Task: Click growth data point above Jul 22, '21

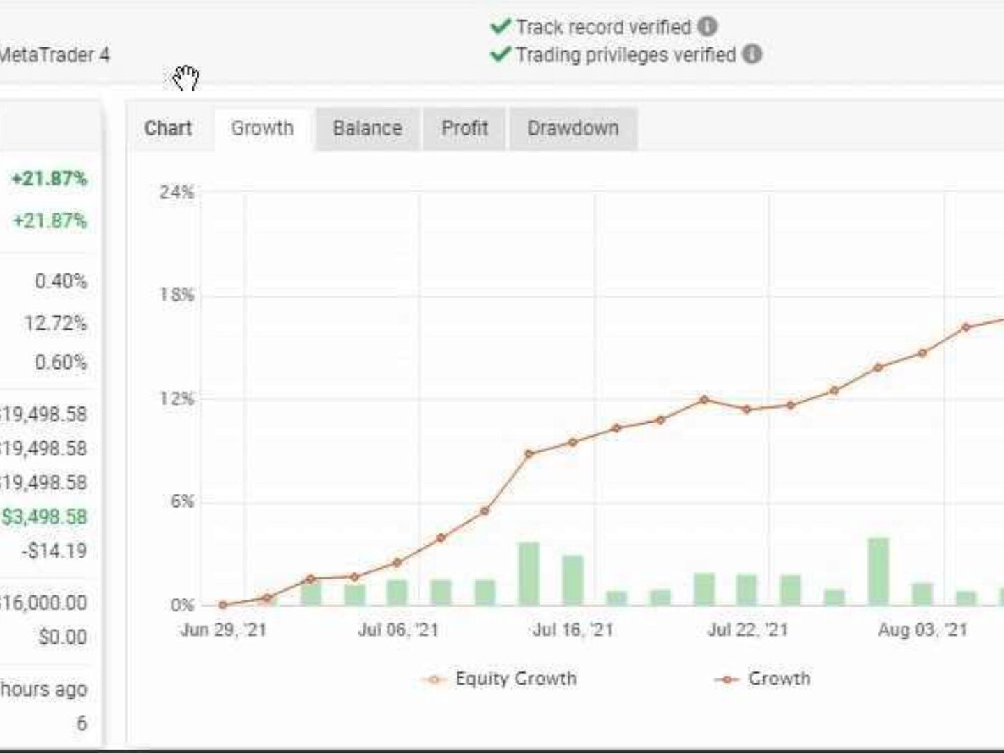Action: [x=747, y=409]
